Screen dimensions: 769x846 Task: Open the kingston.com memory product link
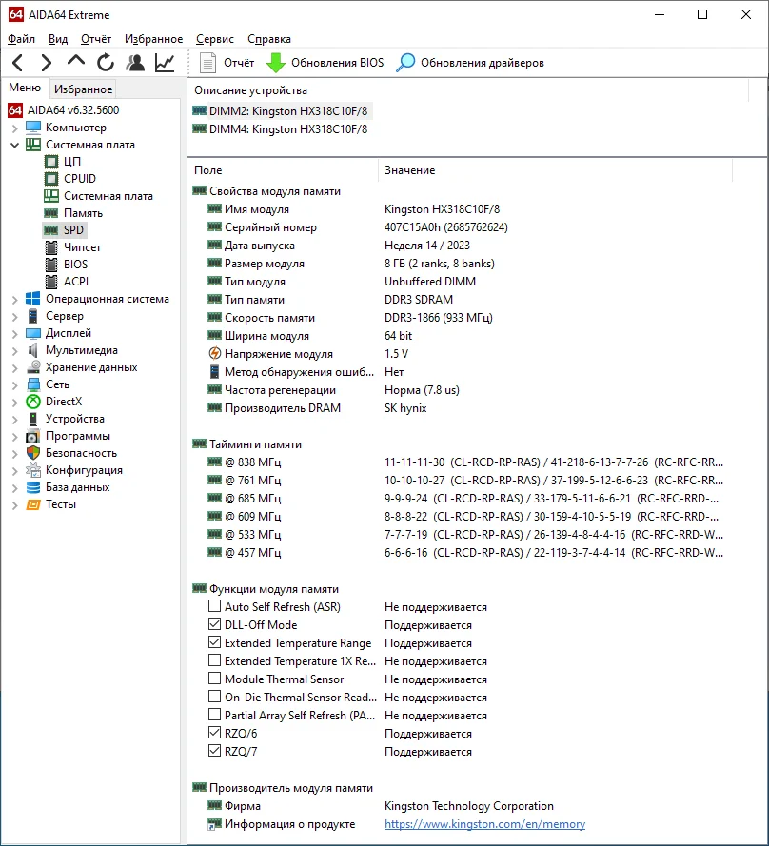point(484,824)
